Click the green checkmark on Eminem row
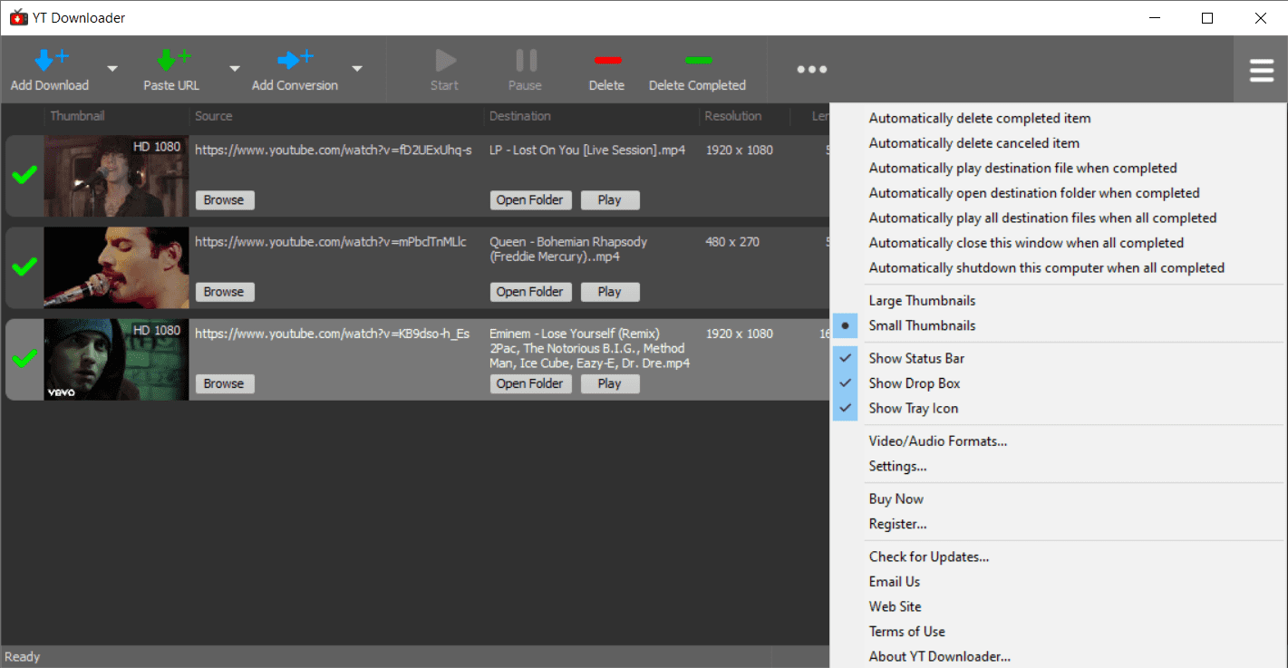 click(24, 359)
